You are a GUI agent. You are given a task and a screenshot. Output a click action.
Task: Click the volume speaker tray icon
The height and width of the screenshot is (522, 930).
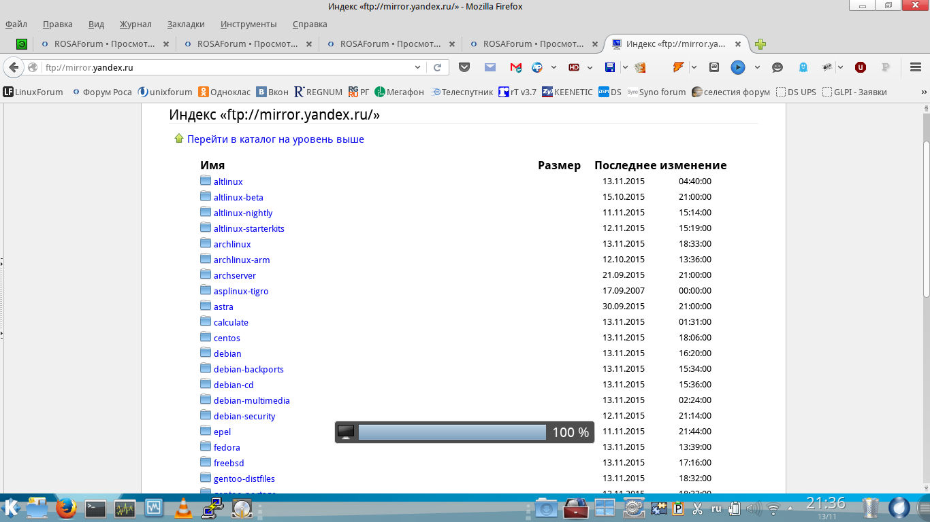(x=754, y=508)
